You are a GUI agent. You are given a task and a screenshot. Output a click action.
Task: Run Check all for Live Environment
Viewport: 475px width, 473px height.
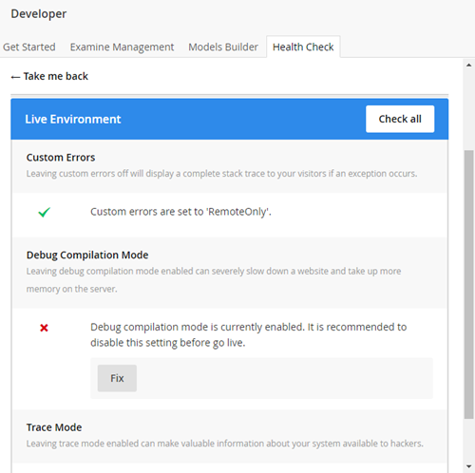coord(400,119)
